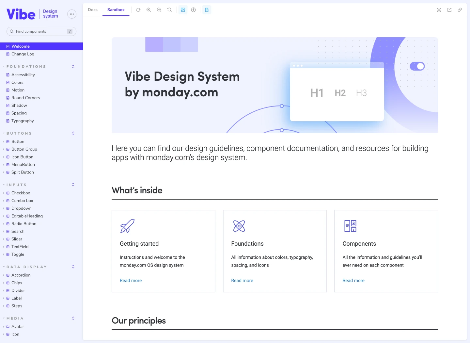The image size is (470, 343).
Task: Zoom out using the toolbar magnifier
Action: click(x=159, y=10)
